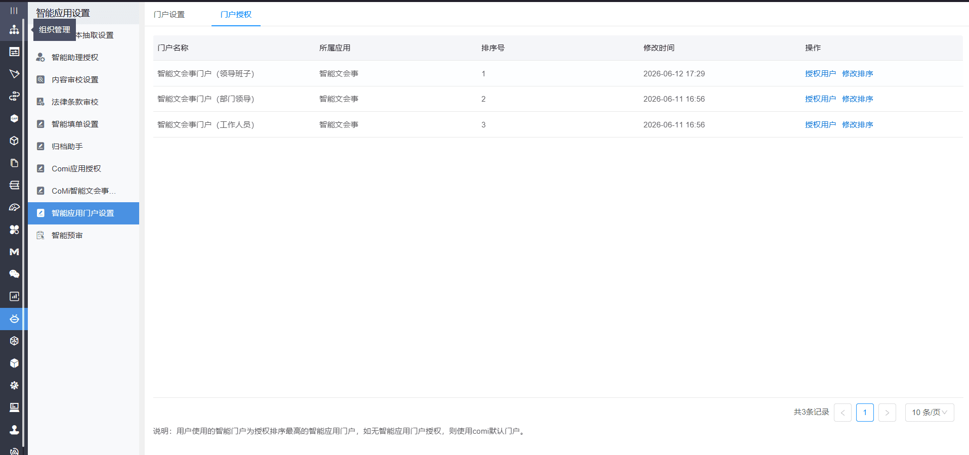Open the bar chart report icon

(14, 296)
